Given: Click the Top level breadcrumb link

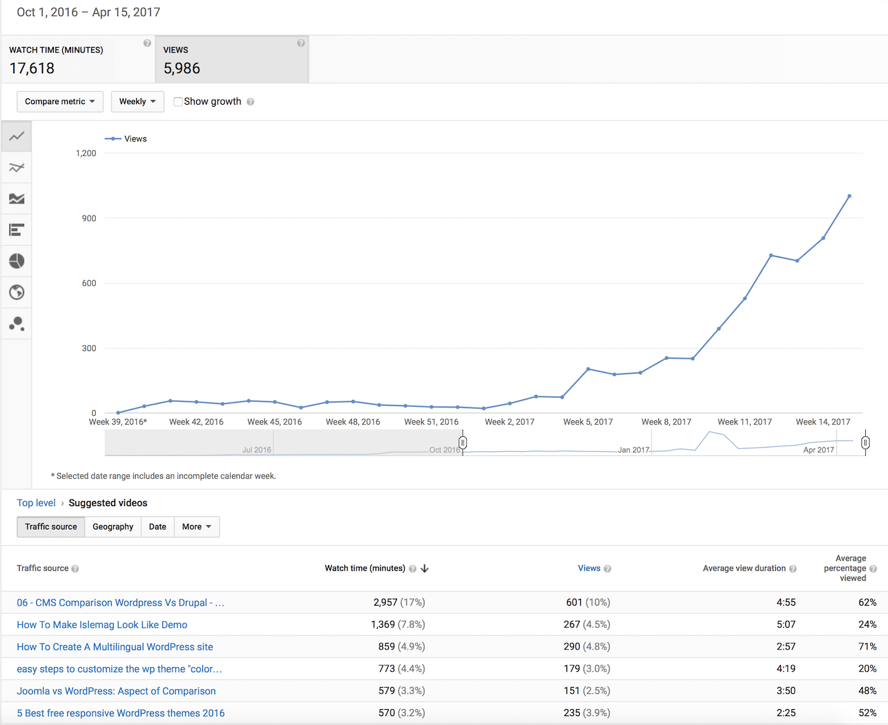Looking at the screenshot, I should pos(36,503).
